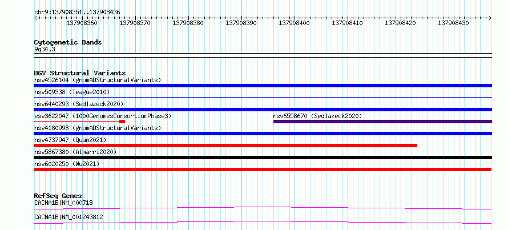Select the nsv4180998 blue variant bar
Screen dimensions: 508x230
tap(263, 134)
